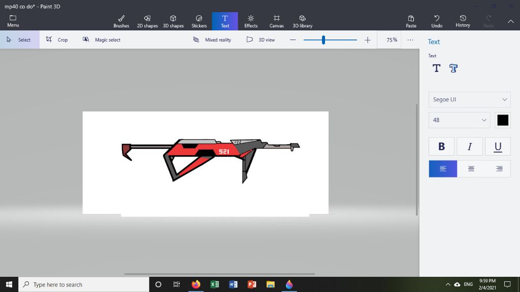Toggle Underline text formatting
The width and height of the screenshot is (520, 292).
coord(498,147)
